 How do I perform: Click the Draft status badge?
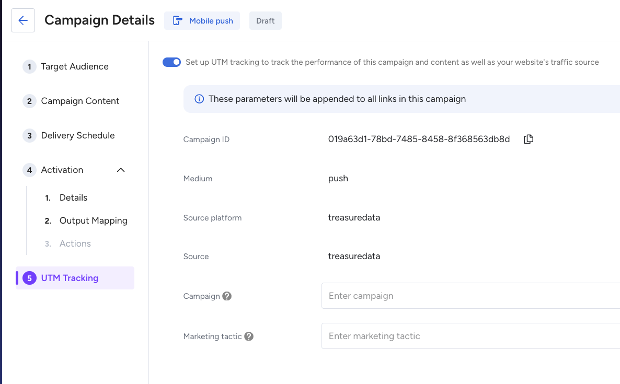click(x=266, y=21)
